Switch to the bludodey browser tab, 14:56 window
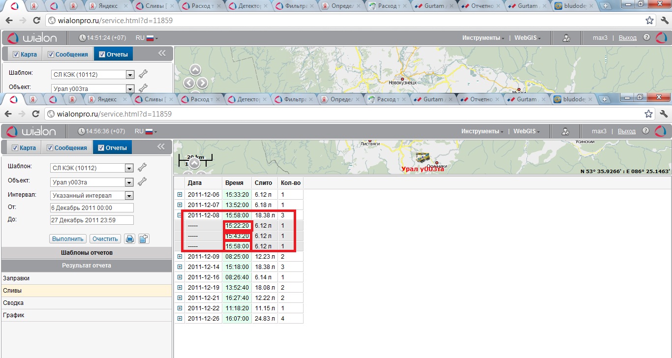672x358 pixels. (574, 99)
